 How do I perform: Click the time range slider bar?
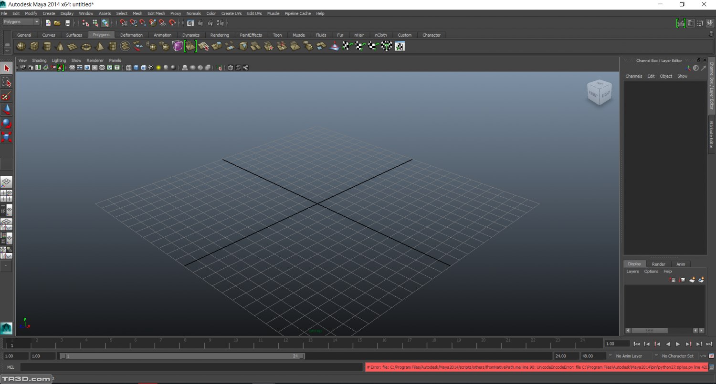[x=181, y=356]
